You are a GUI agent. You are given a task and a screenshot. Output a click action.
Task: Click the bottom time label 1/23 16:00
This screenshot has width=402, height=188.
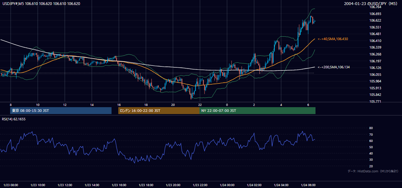pyautogui.click(x=119, y=185)
